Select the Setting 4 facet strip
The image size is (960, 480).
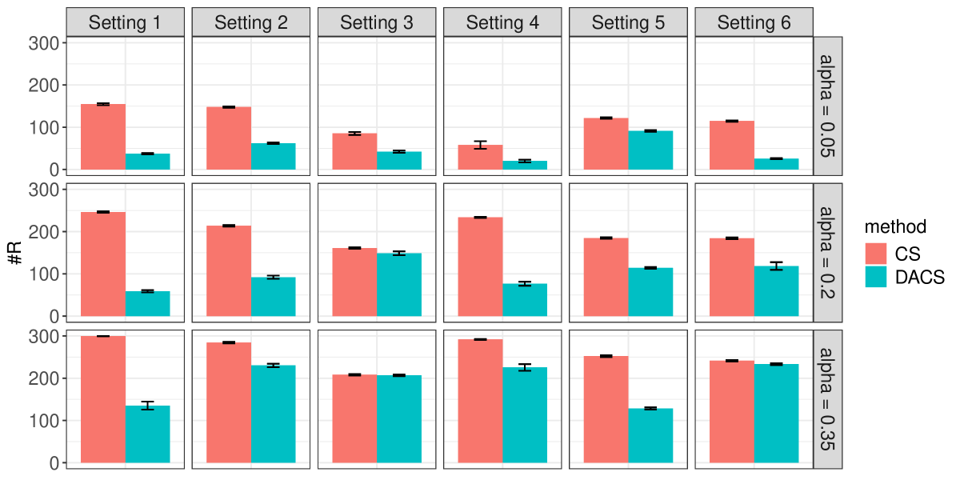click(x=502, y=22)
